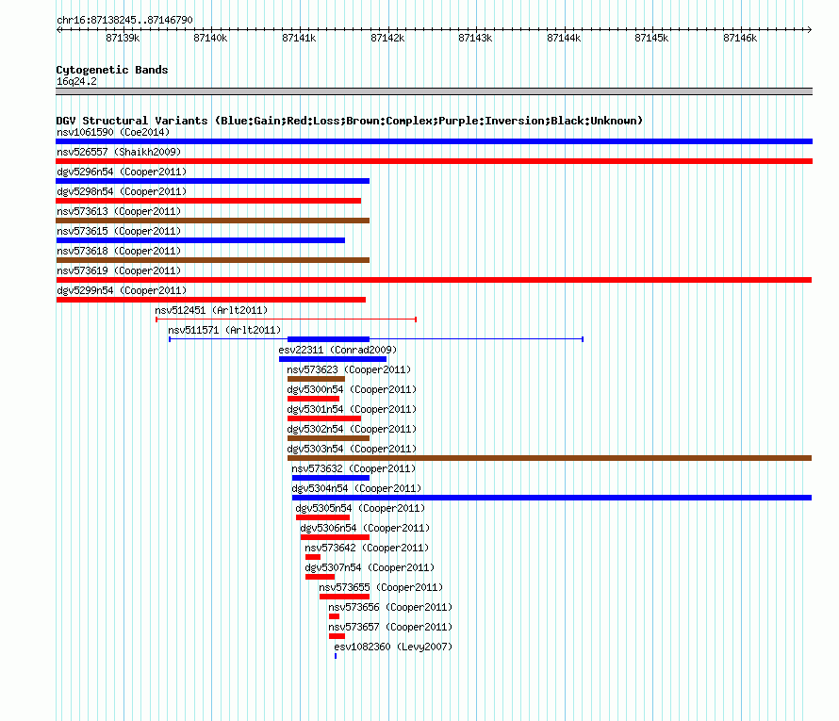Click the 'nsv573655 (Cooper2011)' label
839x721 pixels.
(381, 588)
